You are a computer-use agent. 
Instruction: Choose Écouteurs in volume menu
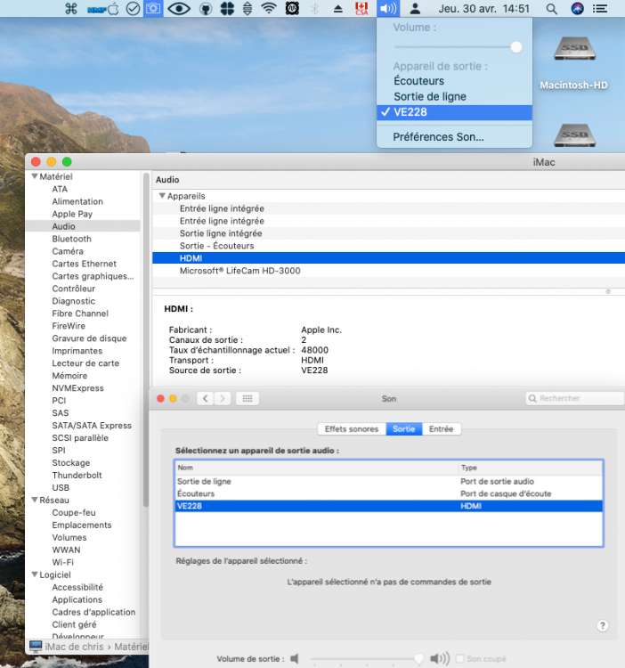coord(454,81)
